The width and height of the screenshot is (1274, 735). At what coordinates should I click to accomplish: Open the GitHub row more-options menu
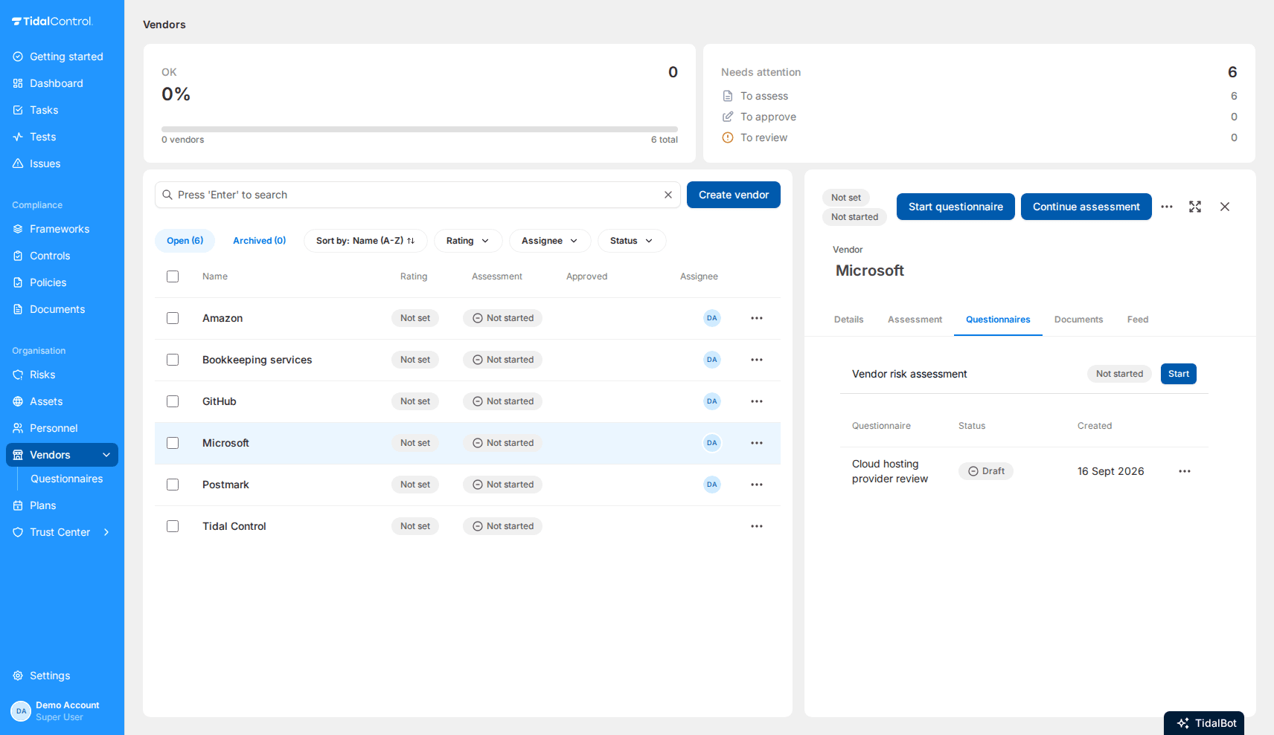click(757, 401)
